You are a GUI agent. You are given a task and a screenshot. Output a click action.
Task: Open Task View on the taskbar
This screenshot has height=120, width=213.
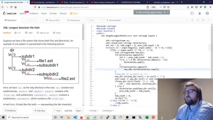pos(62,117)
